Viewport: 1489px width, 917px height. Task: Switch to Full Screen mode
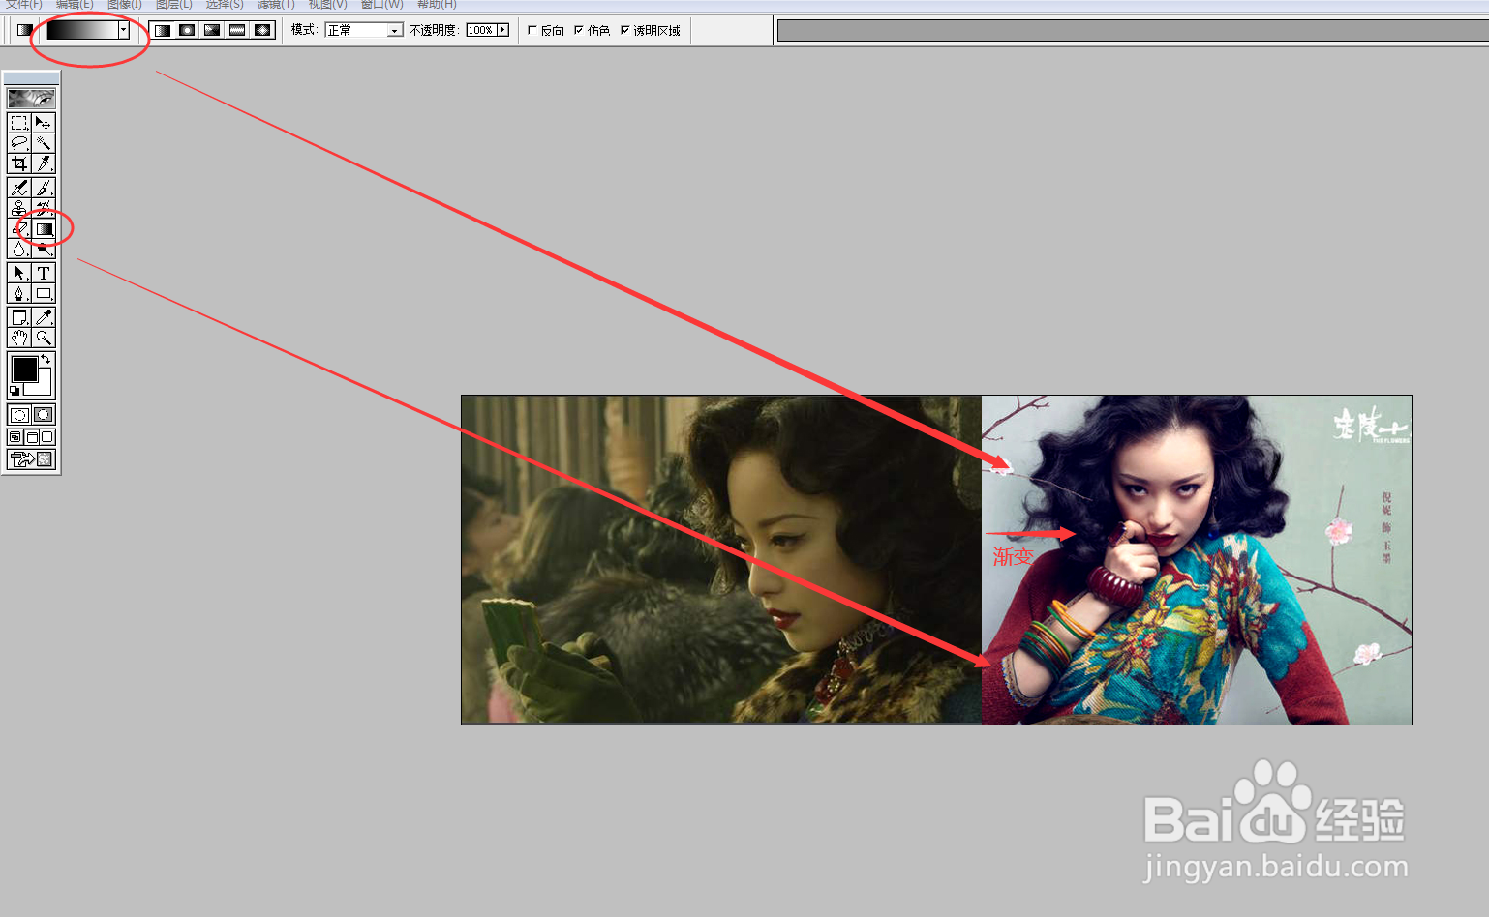tap(47, 437)
